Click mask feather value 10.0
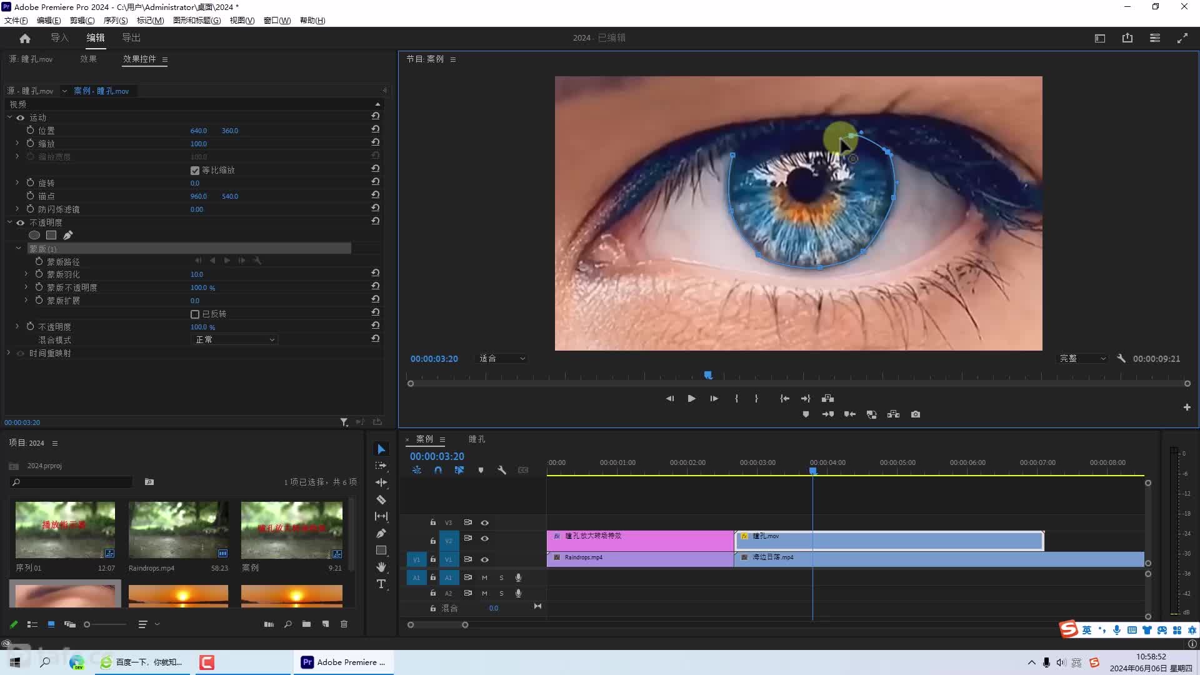The height and width of the screenshot is (675, 1200). coord(197,274)
